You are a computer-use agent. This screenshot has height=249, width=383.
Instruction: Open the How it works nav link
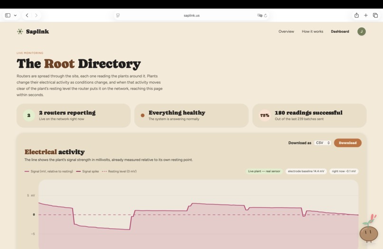coord(312,31)
